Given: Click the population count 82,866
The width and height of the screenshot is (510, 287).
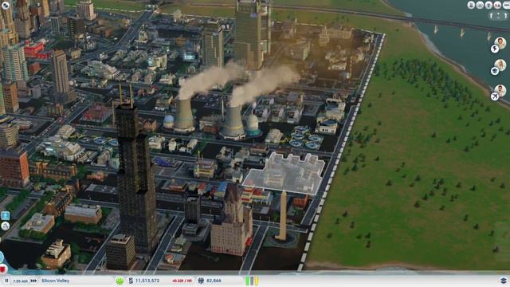Looking at the screenshot, I should [214, 281].
